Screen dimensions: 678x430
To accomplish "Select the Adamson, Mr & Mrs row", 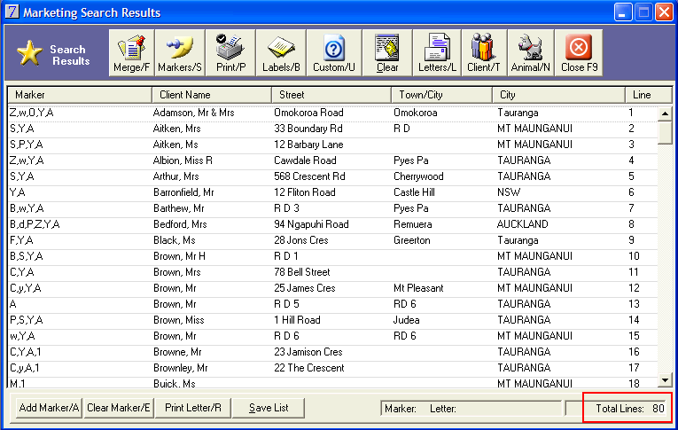I will (x=333, y=113).
